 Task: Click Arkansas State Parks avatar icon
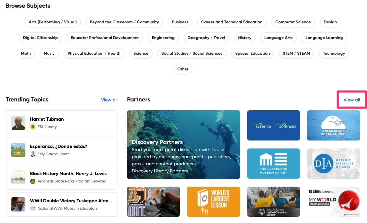(33, 181)
